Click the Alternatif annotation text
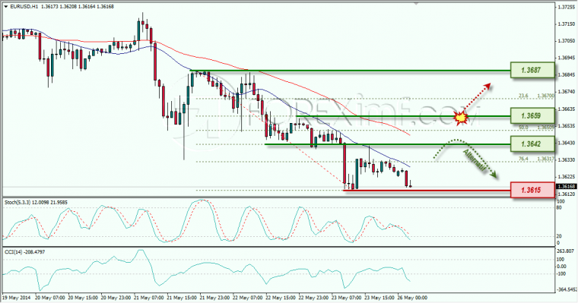Viewport: 578px width, 303px height. click(x=474, y=159)
